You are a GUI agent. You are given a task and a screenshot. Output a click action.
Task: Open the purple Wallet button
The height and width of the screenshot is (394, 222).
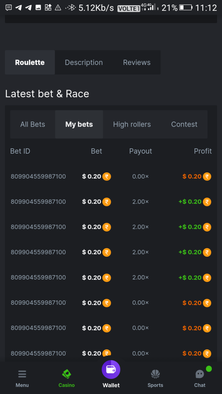111,370
